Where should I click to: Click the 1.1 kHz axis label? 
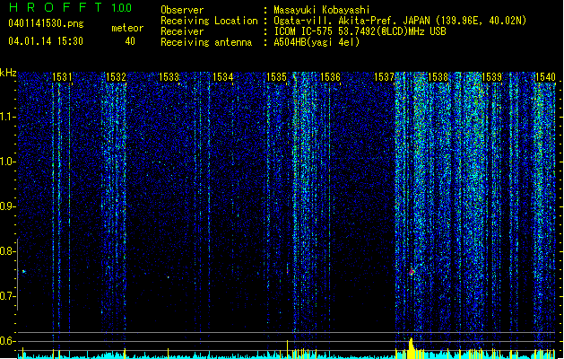click(7, 117)
